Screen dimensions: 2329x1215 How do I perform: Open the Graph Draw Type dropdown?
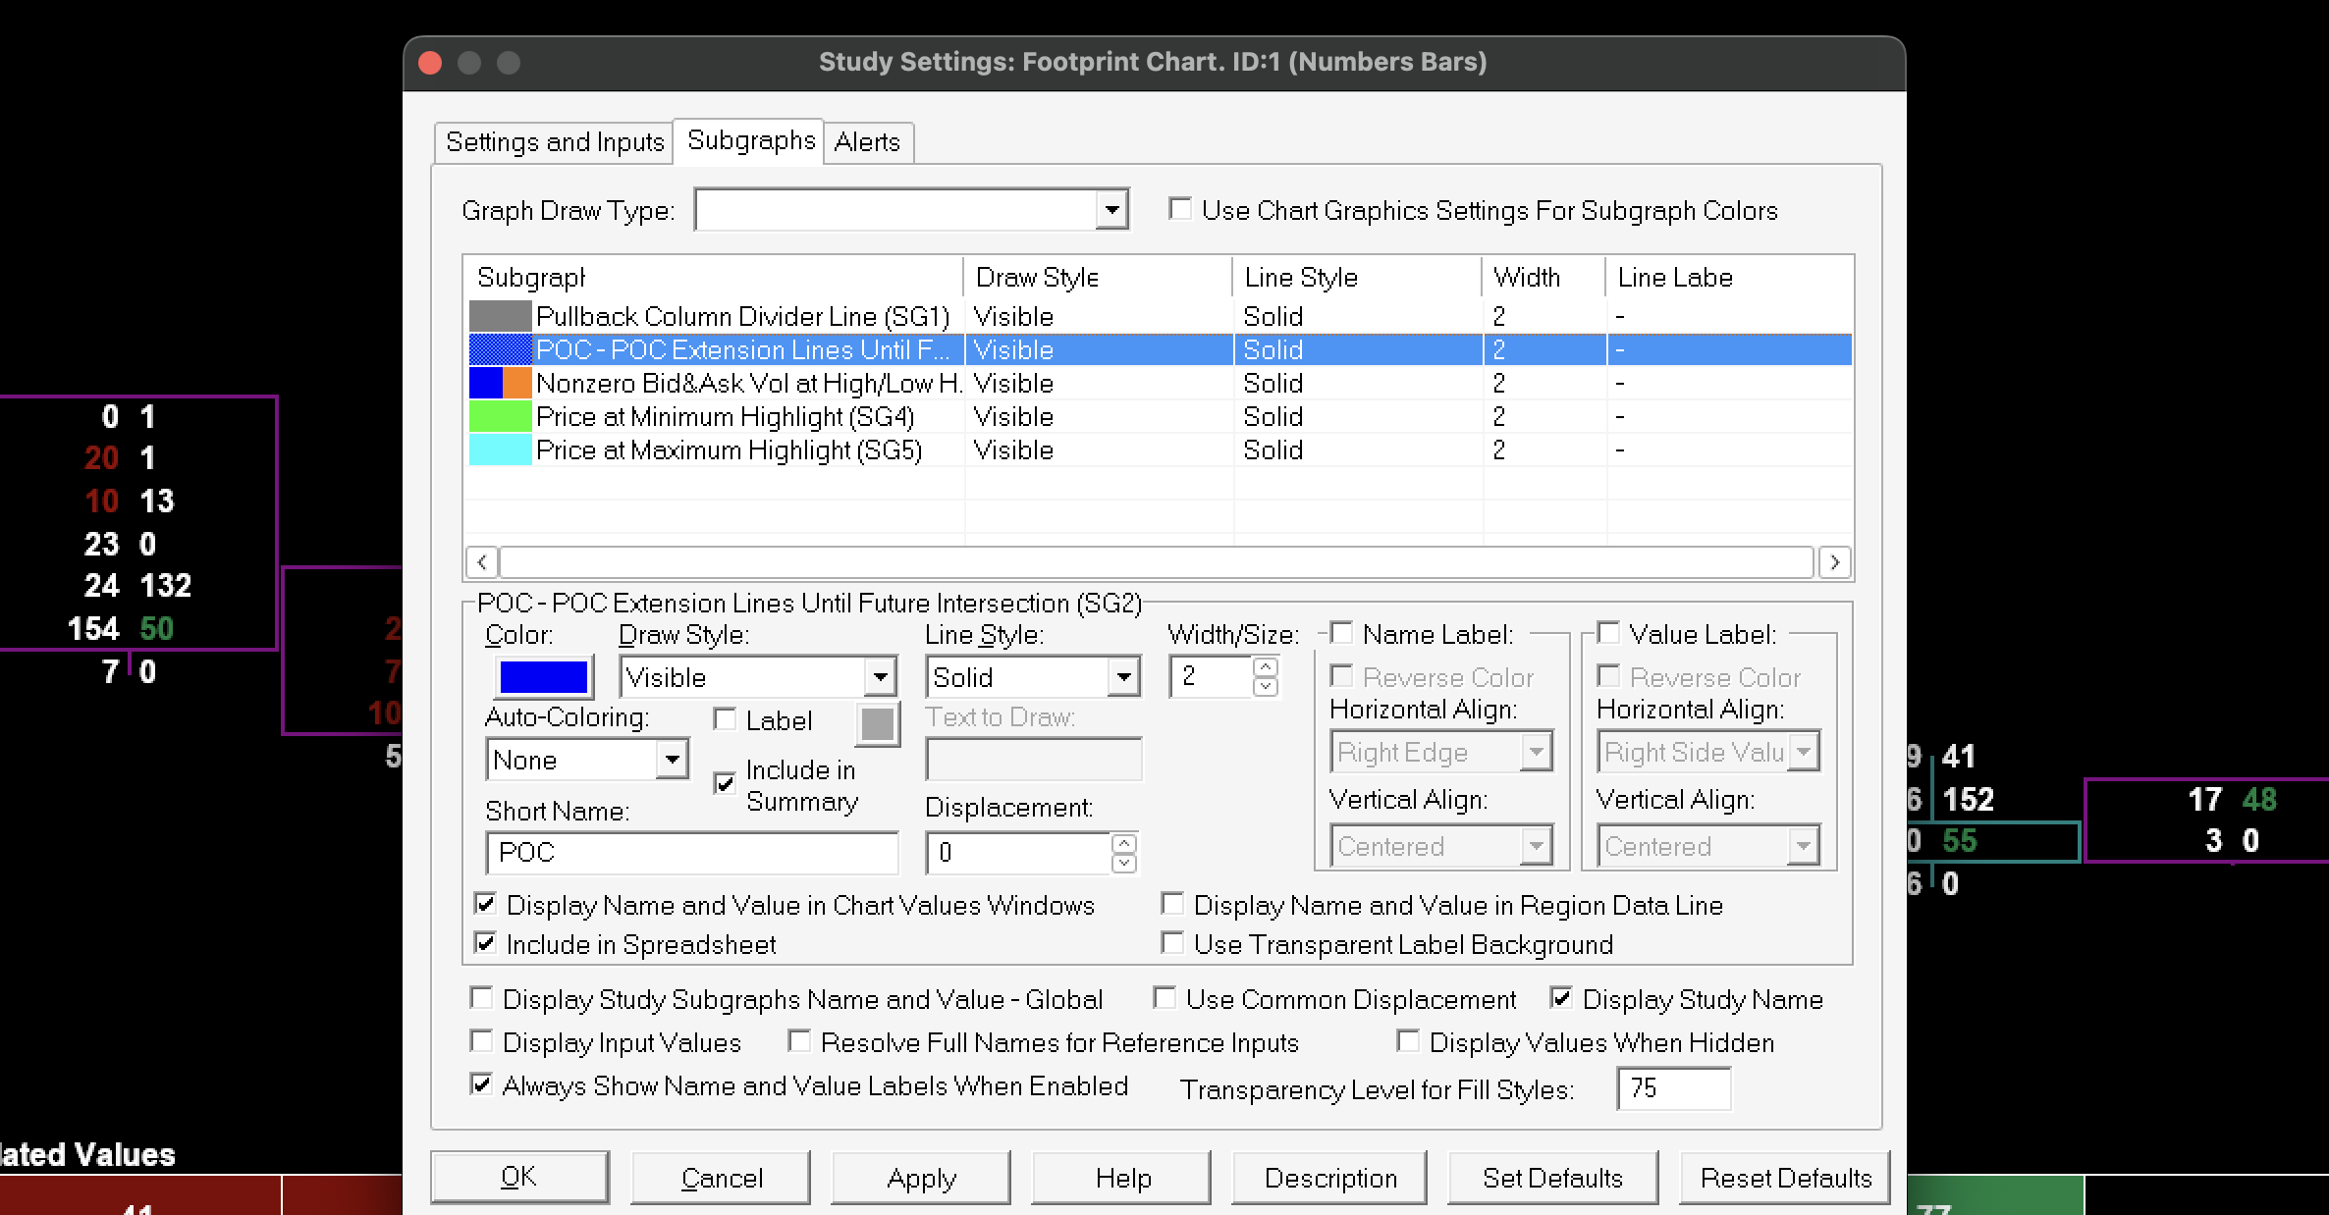point(1111,210)
